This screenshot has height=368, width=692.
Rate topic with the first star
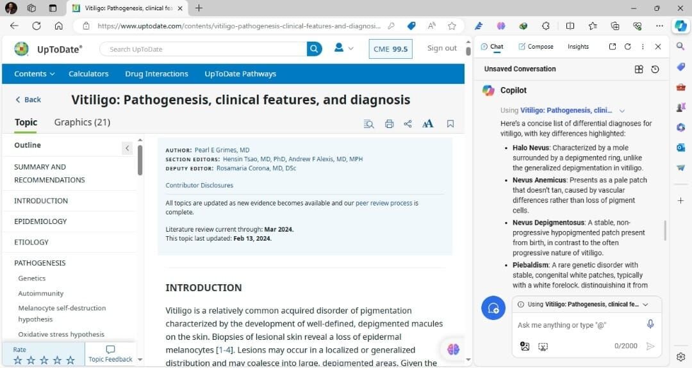[x=18, y=360]
